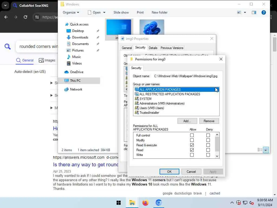Select Users (VM5\Users) entry

coord(176,108)
